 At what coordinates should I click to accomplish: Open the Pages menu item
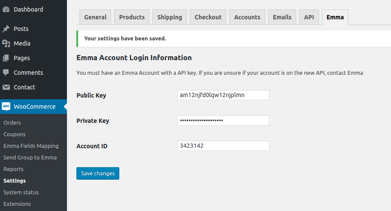[x=22, y=58]
